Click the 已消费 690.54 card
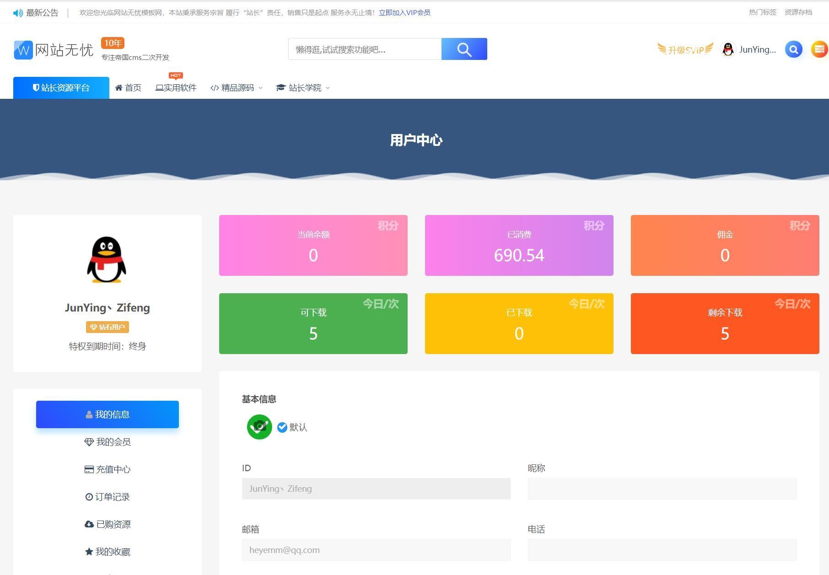The image size is (829, 575). 519,246
